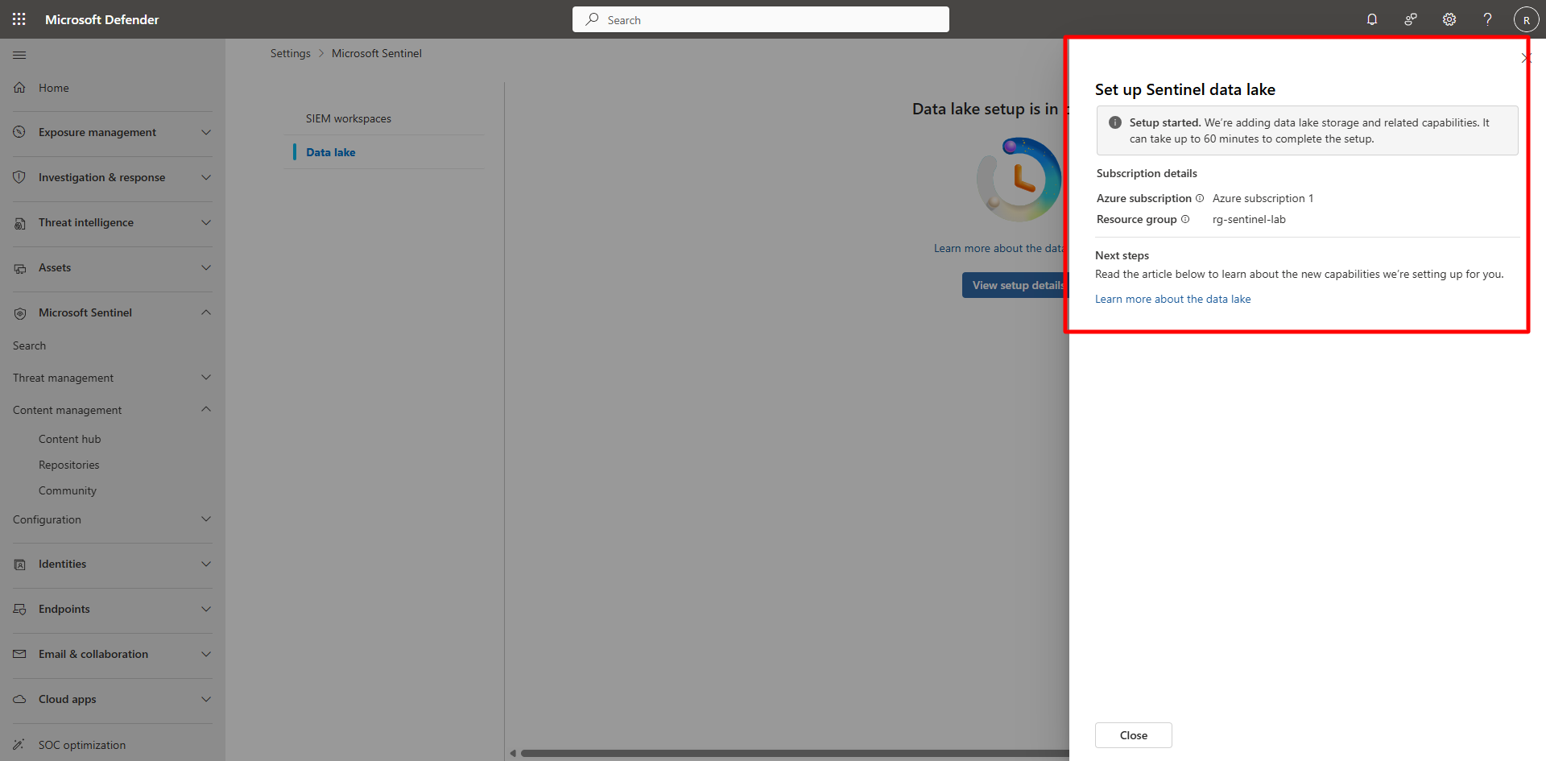1546x761 pixels.
Task: Open the account avatar R
Action: pos(1527,19)
